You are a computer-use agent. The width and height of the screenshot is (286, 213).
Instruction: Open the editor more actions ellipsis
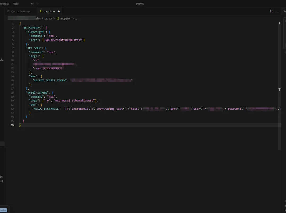tap(277, 11)
